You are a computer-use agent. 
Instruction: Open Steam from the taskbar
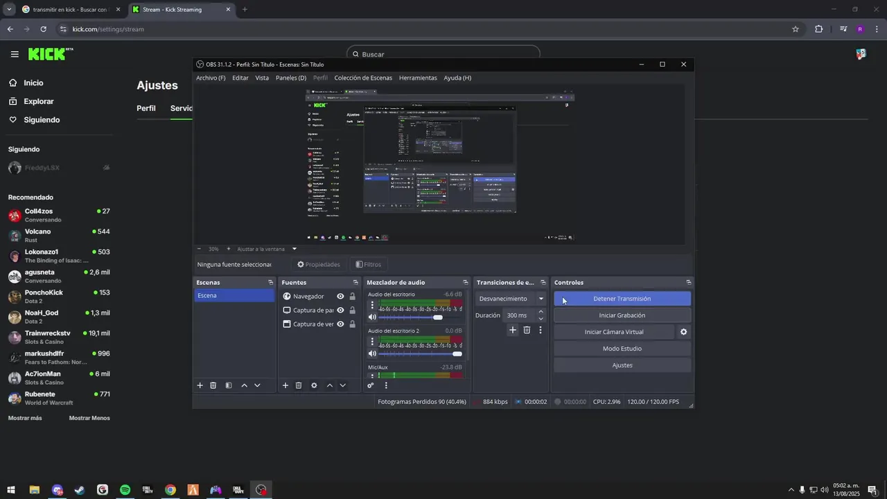(x=80, y=490)
